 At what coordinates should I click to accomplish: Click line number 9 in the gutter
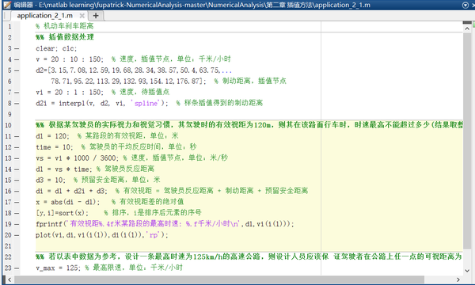[x=9, y=114]
